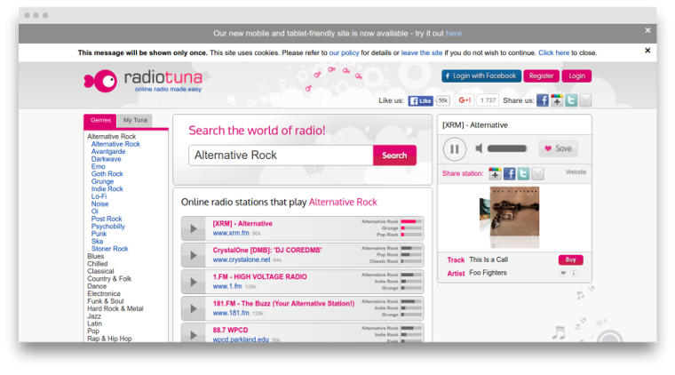Share site on Google plus in header

(x=557, y=100)
